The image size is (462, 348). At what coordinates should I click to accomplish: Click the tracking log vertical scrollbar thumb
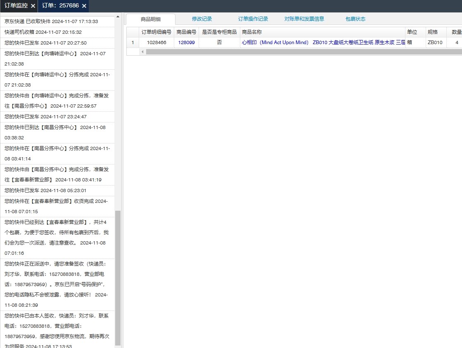click(x=118, y=277)
